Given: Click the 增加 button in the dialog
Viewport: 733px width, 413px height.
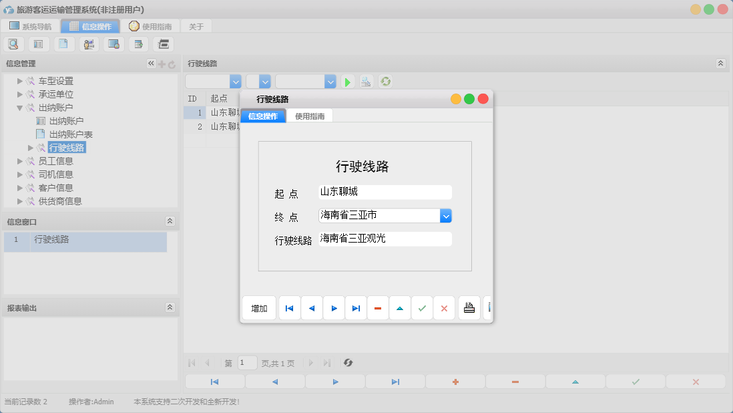Looking at the screenshot, I should tap(259, 308).
